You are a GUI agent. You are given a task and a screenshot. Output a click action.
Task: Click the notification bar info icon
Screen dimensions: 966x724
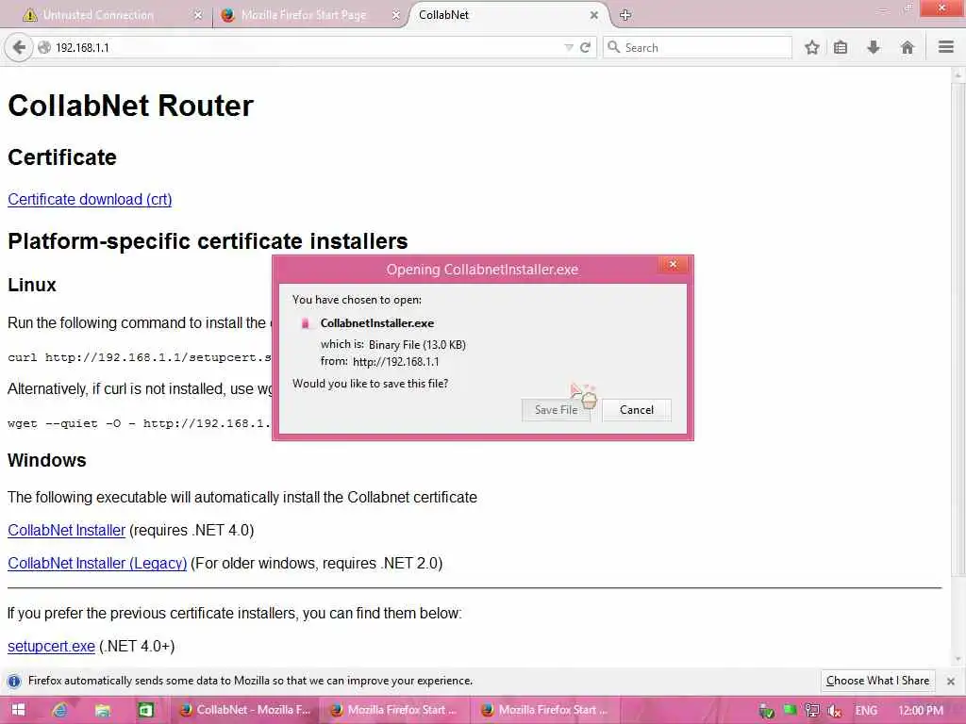click(14, 681)
